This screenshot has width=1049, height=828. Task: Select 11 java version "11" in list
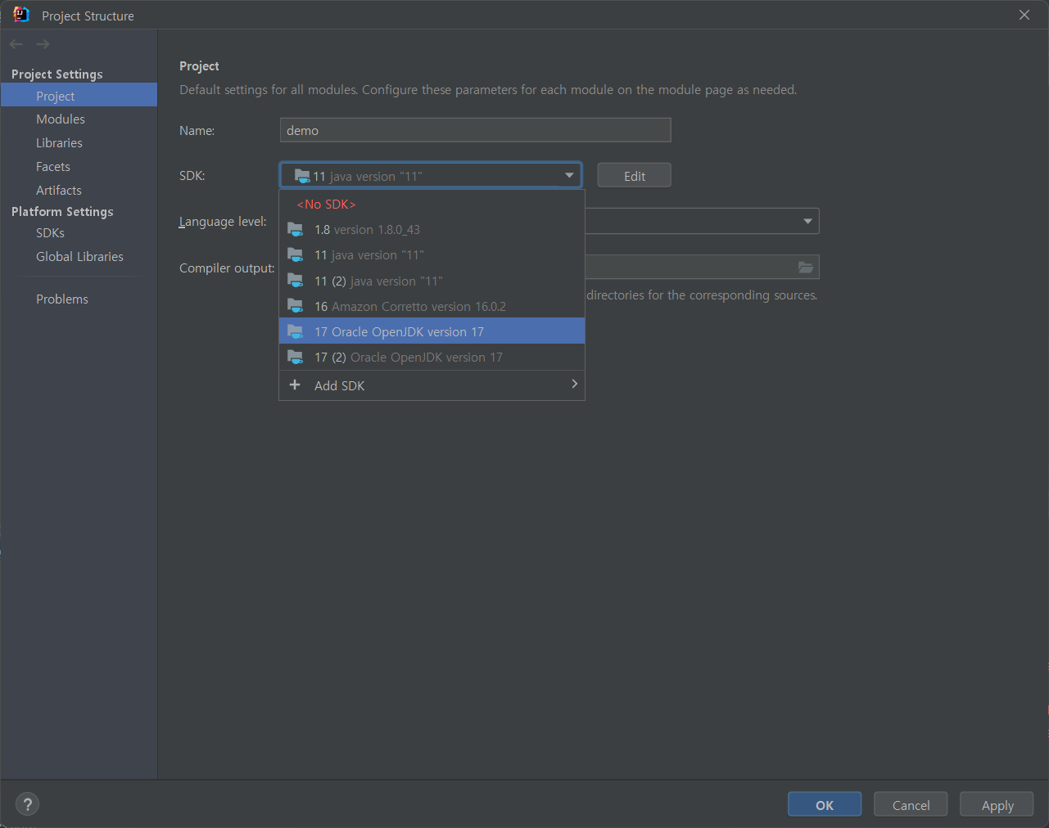point(432,255)
